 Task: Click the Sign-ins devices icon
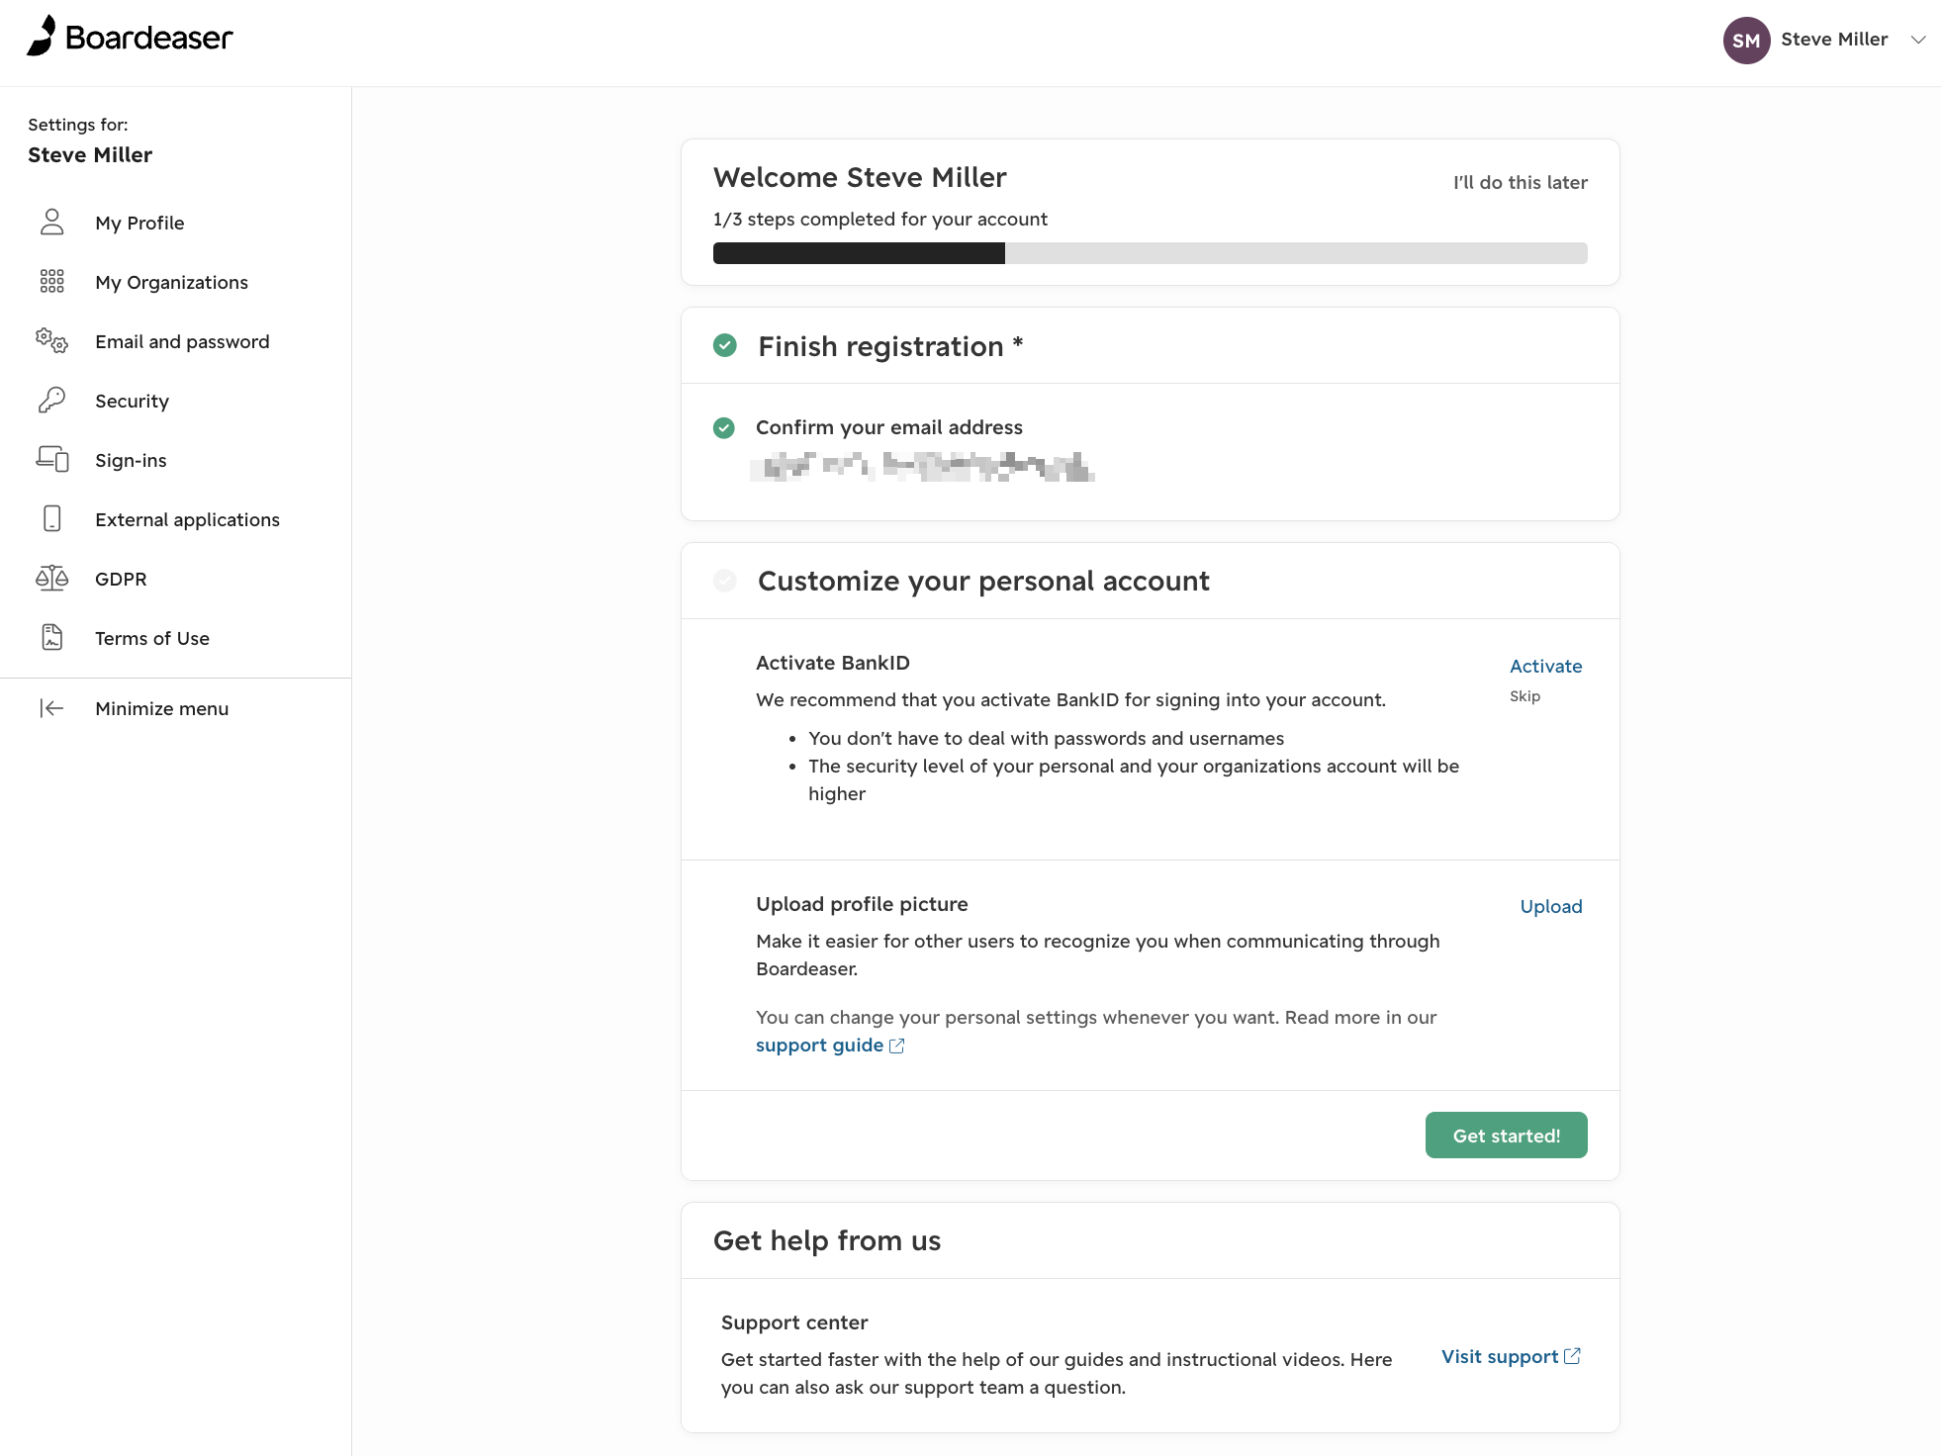point(52,460)
